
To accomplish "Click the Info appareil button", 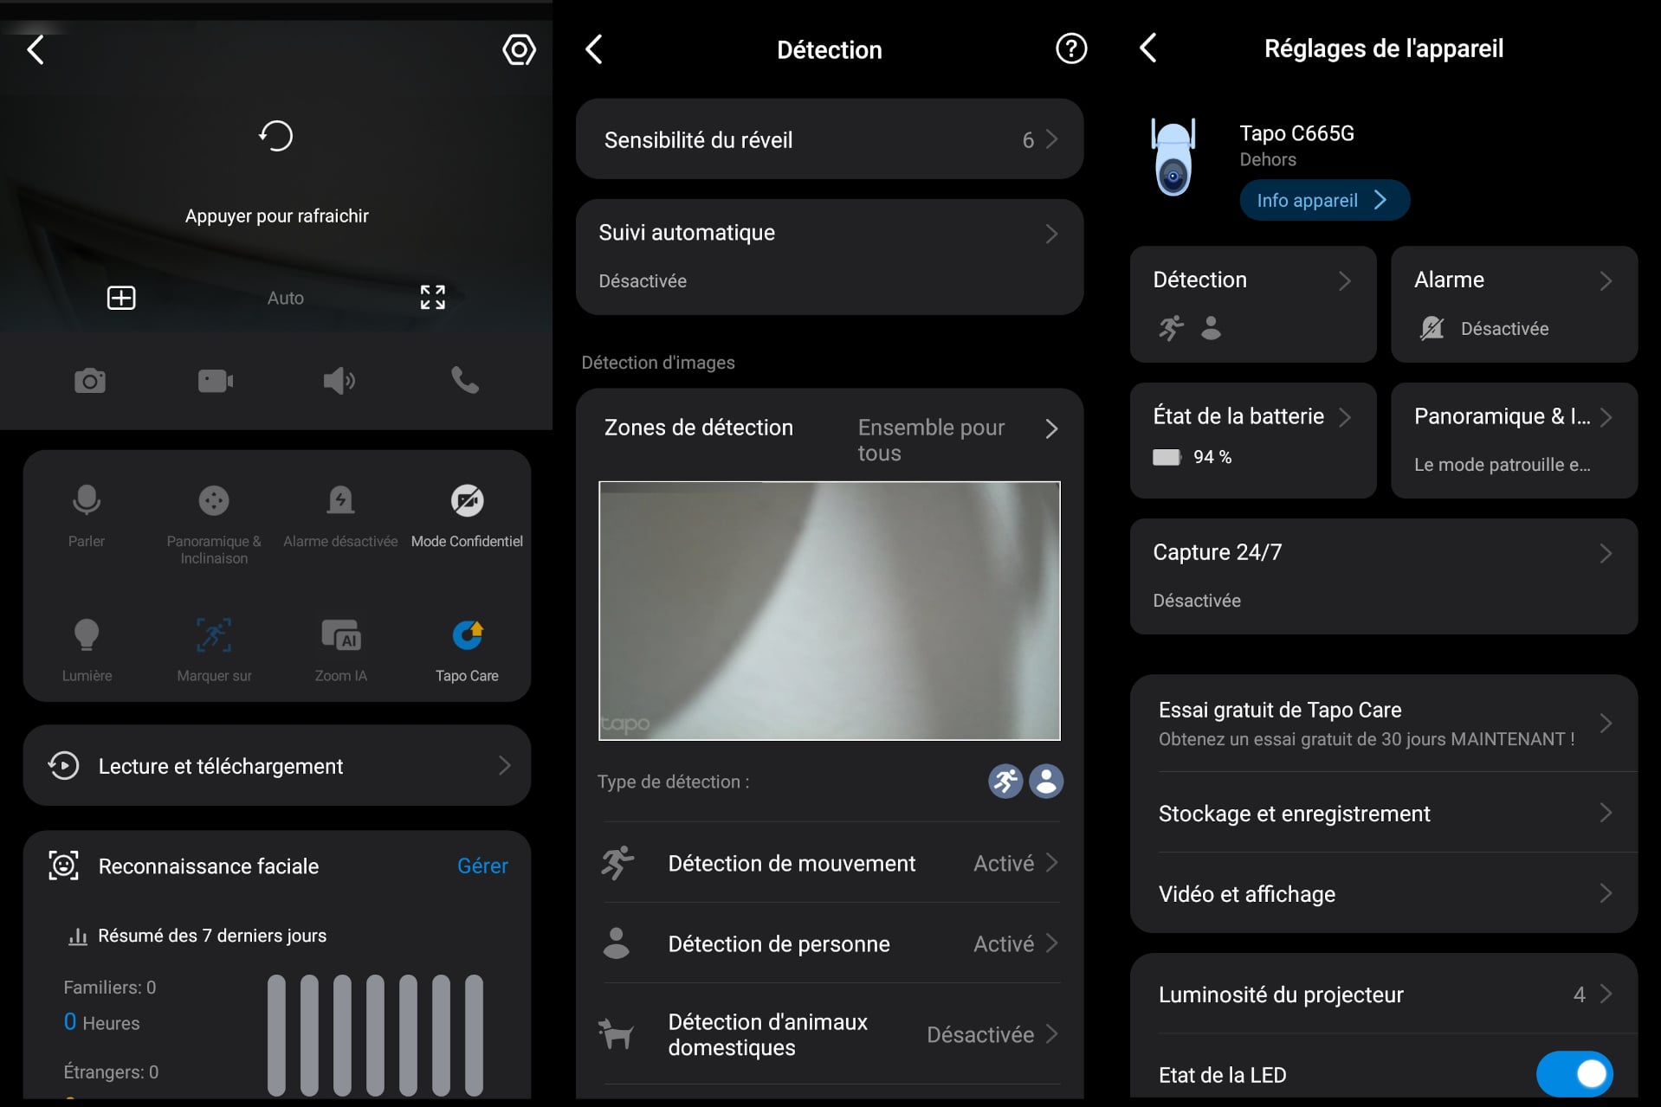I will 1324,201.
